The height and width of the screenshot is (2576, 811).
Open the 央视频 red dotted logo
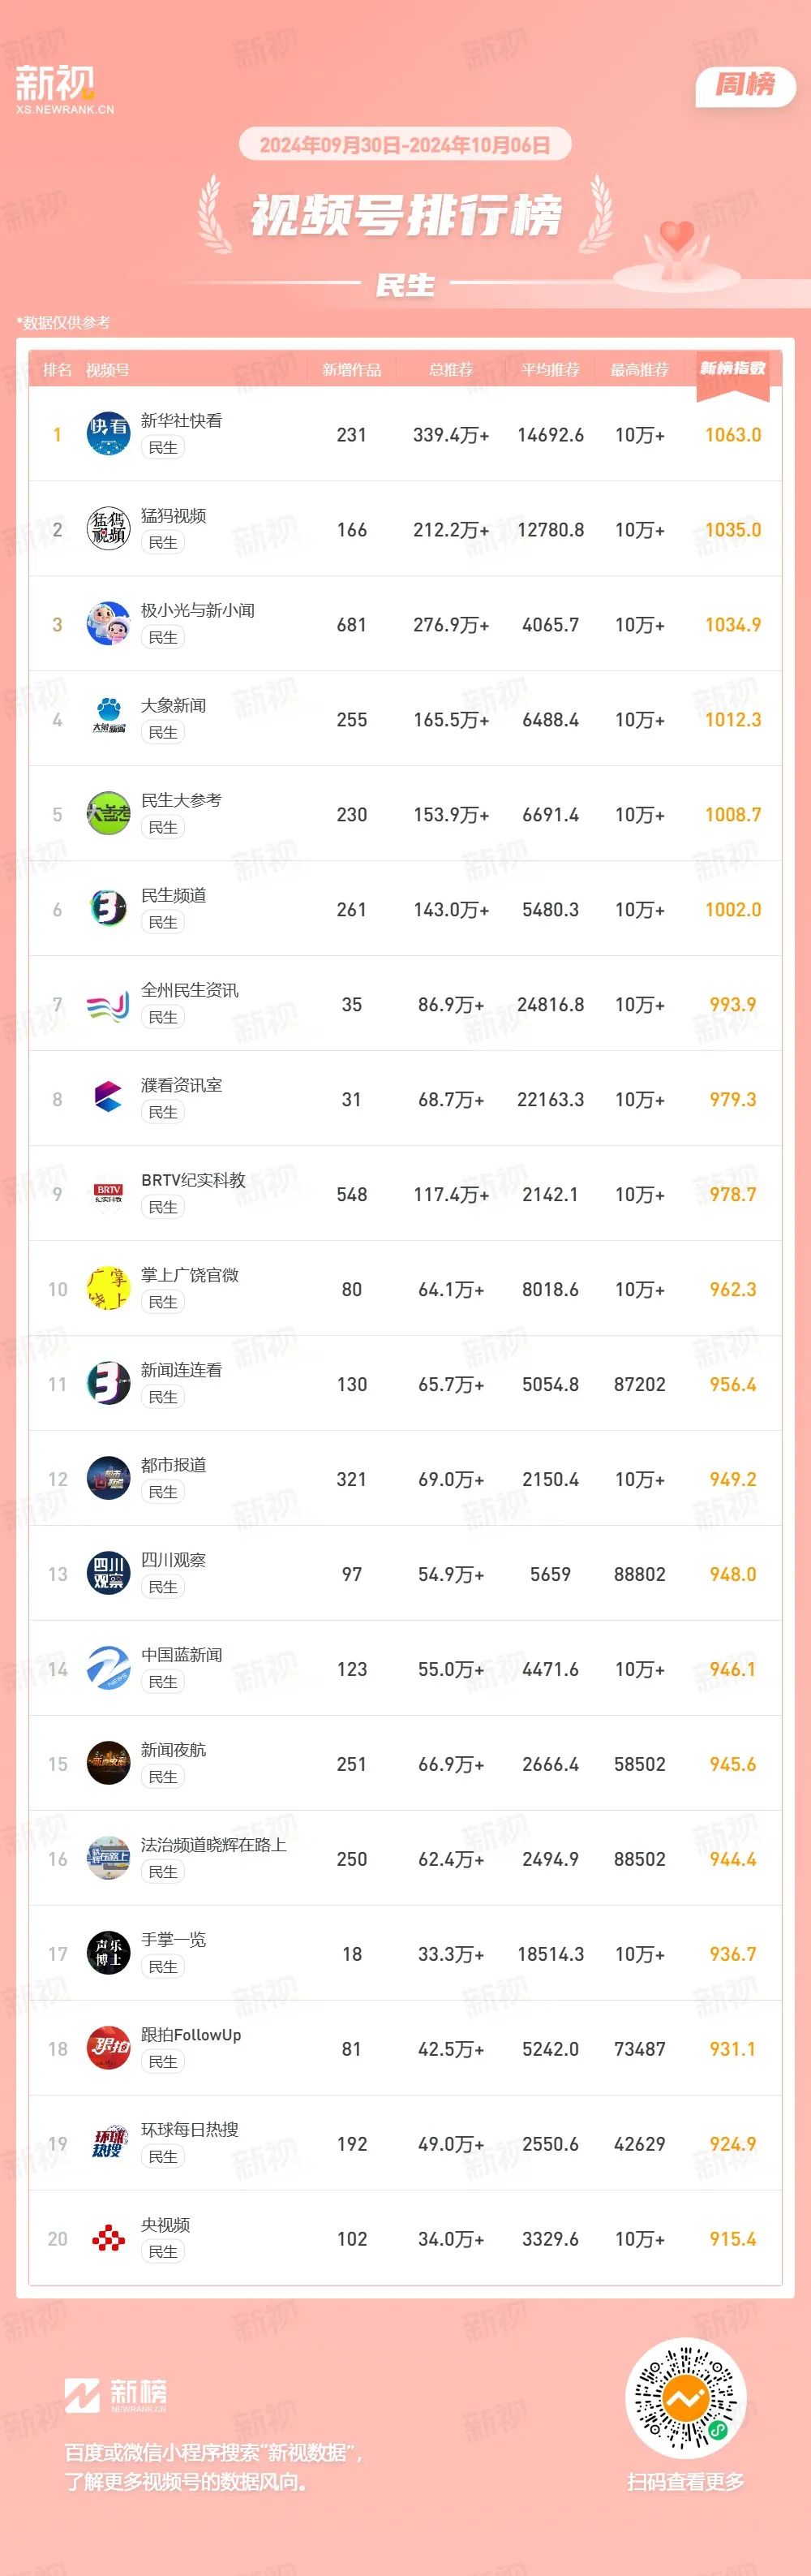click(108, 2239)
